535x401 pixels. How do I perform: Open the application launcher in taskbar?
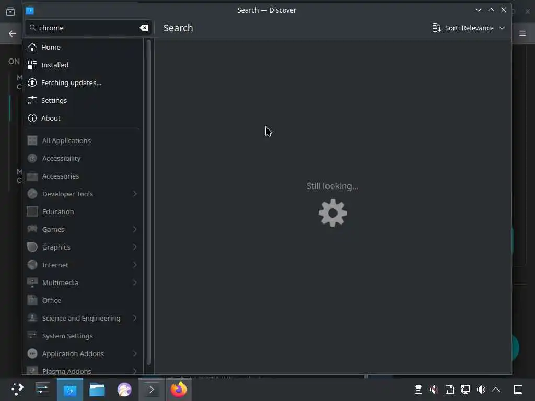coord(17,389)
